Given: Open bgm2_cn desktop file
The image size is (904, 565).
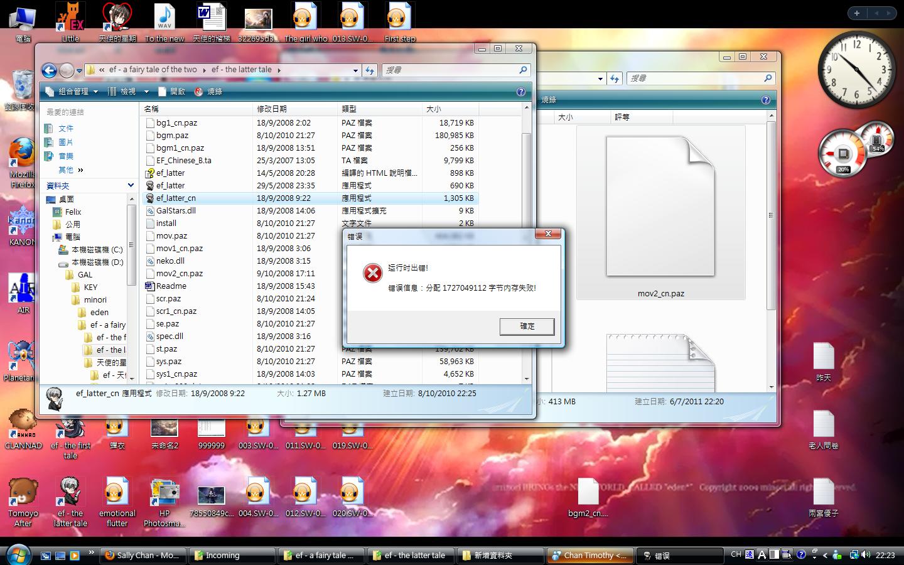Looking at the screenshot, I should pos(588,497).
